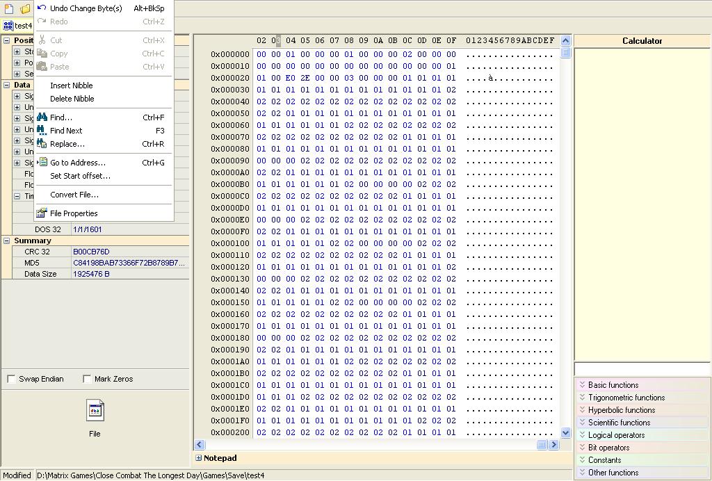Image resolution: width=712 pixels, height=481 pixels.
Task: Expand the 'Se' row under Position
Action: tap(17, 74)
